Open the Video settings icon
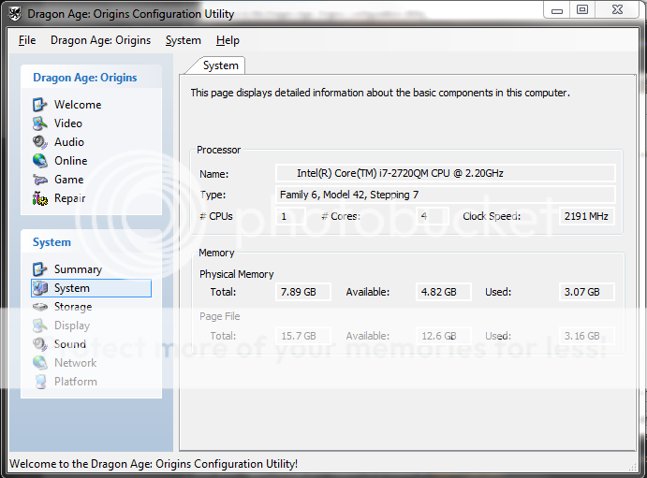This screenshot has height=478, width=647. pyautogui.click(x=40, y=123)
